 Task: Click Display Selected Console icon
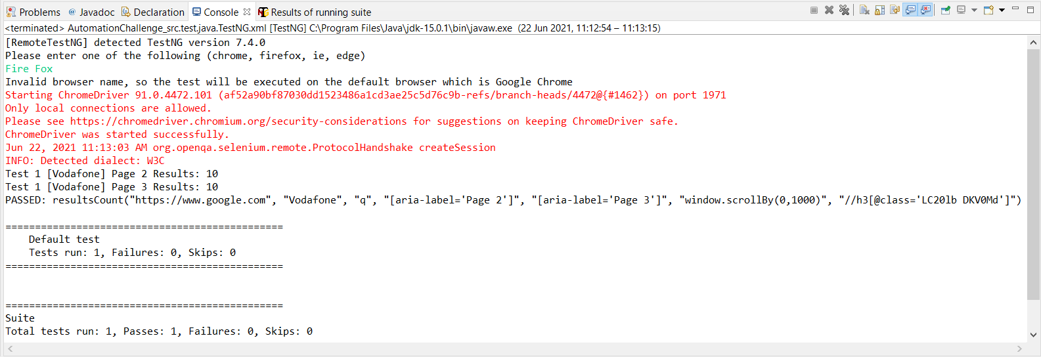[961, 10]
